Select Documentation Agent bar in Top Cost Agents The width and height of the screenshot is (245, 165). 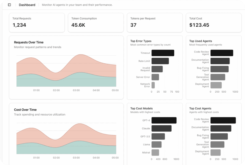(221, 129)
